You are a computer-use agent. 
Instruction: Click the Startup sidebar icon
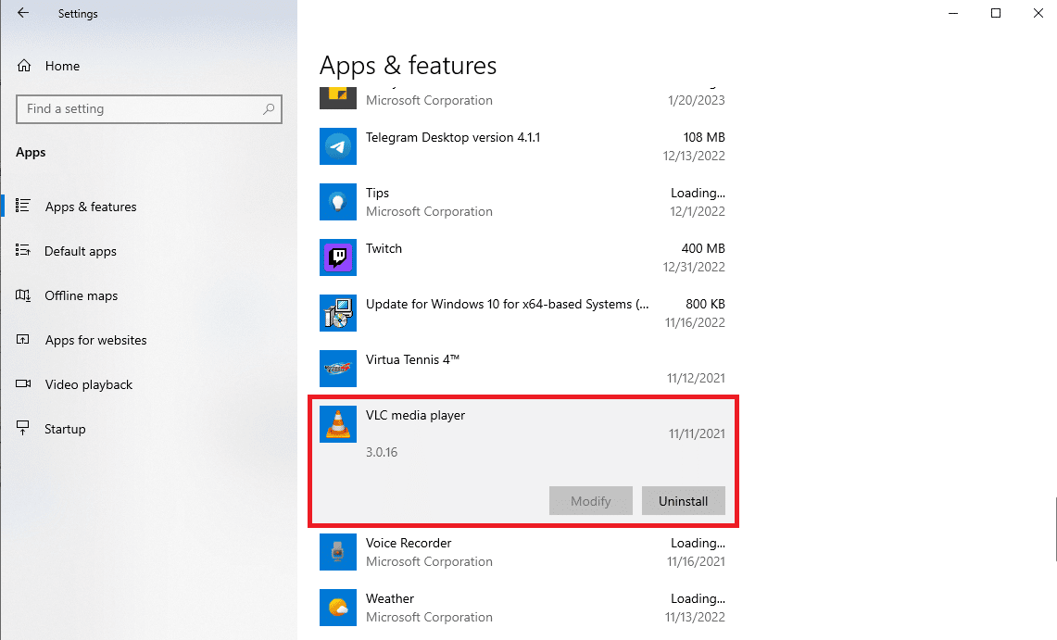[x=23, y=428]
